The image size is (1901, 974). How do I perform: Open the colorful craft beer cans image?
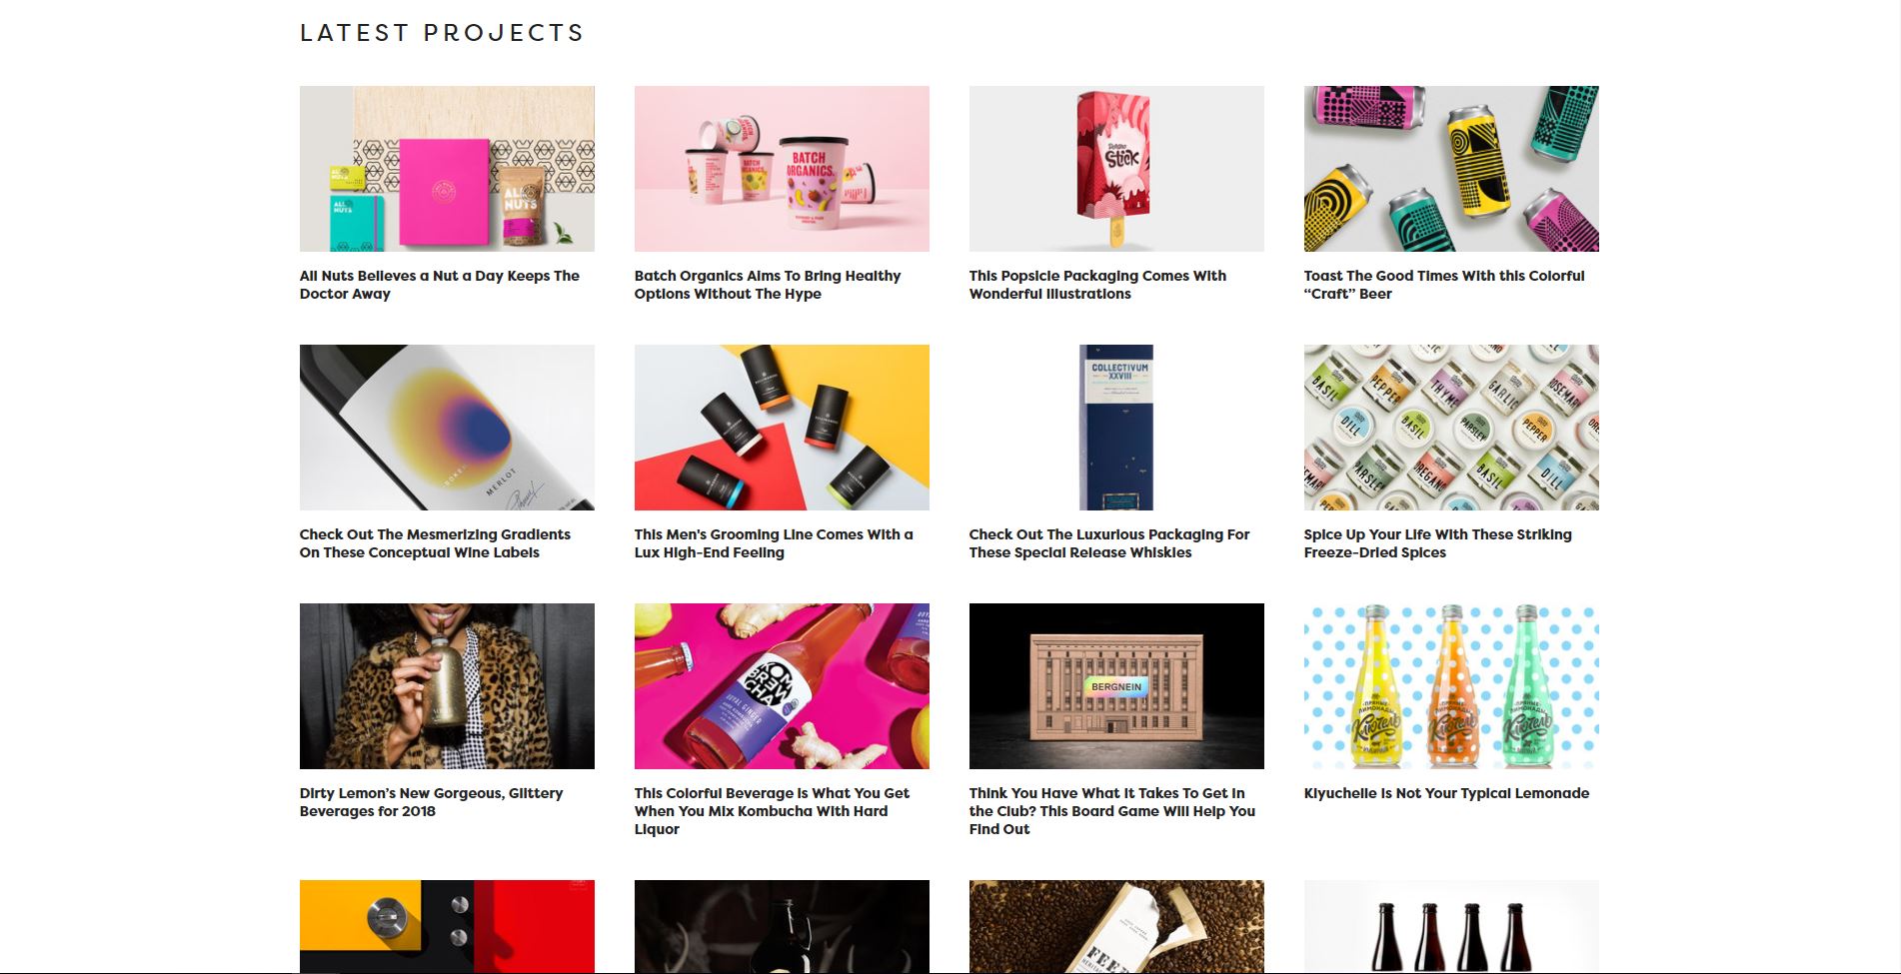click(x=1451, y=168)
